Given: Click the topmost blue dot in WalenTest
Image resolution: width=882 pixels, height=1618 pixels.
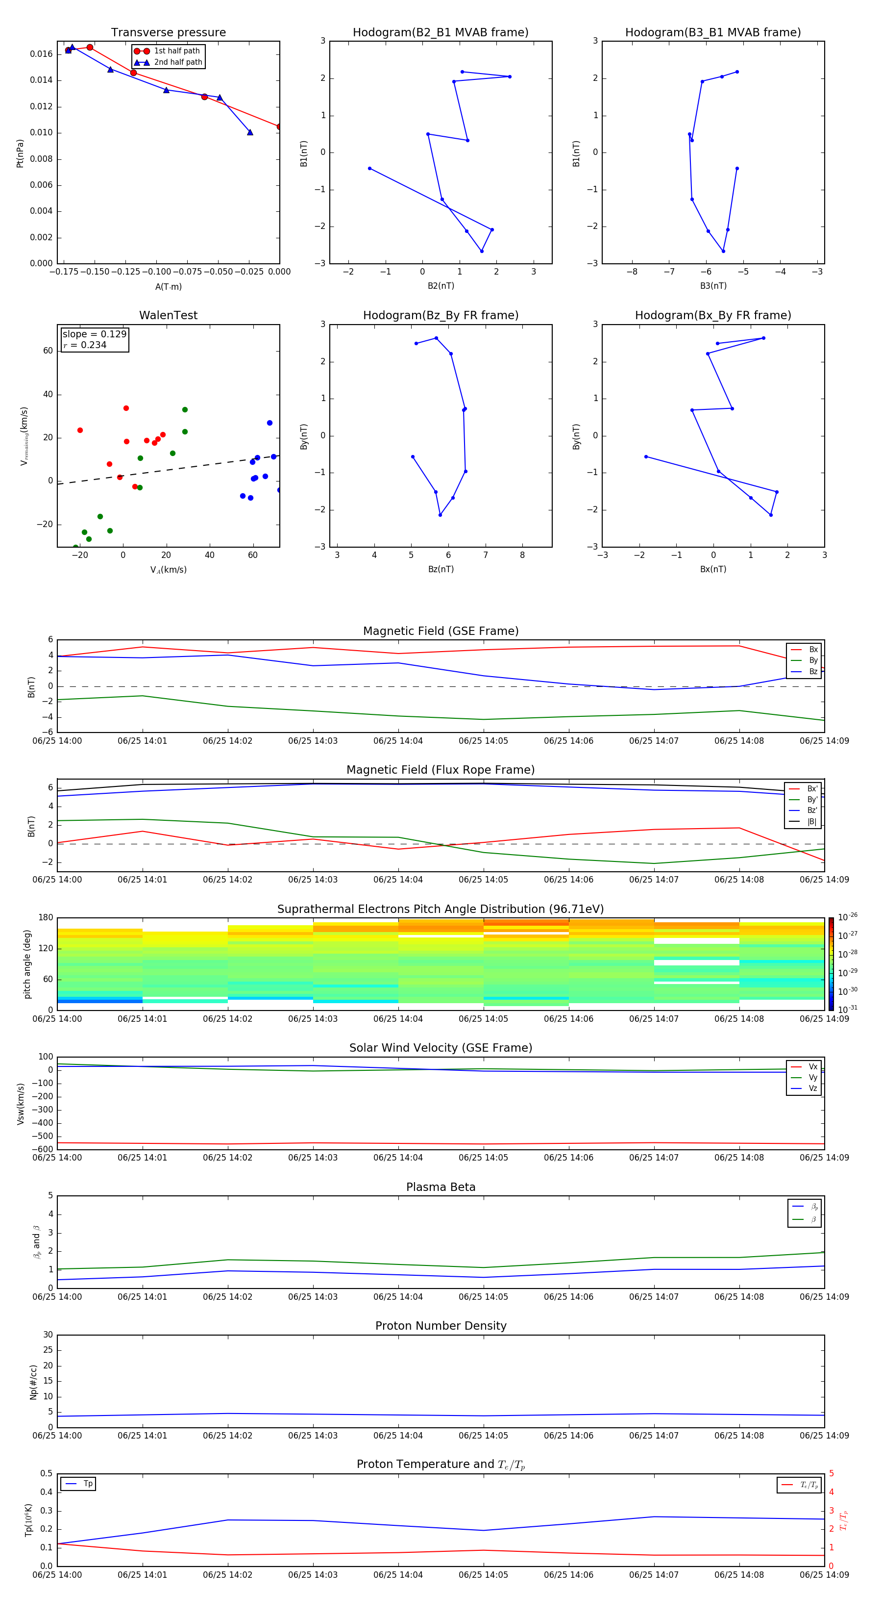Looking at the screenshot, I should (269, 423).
